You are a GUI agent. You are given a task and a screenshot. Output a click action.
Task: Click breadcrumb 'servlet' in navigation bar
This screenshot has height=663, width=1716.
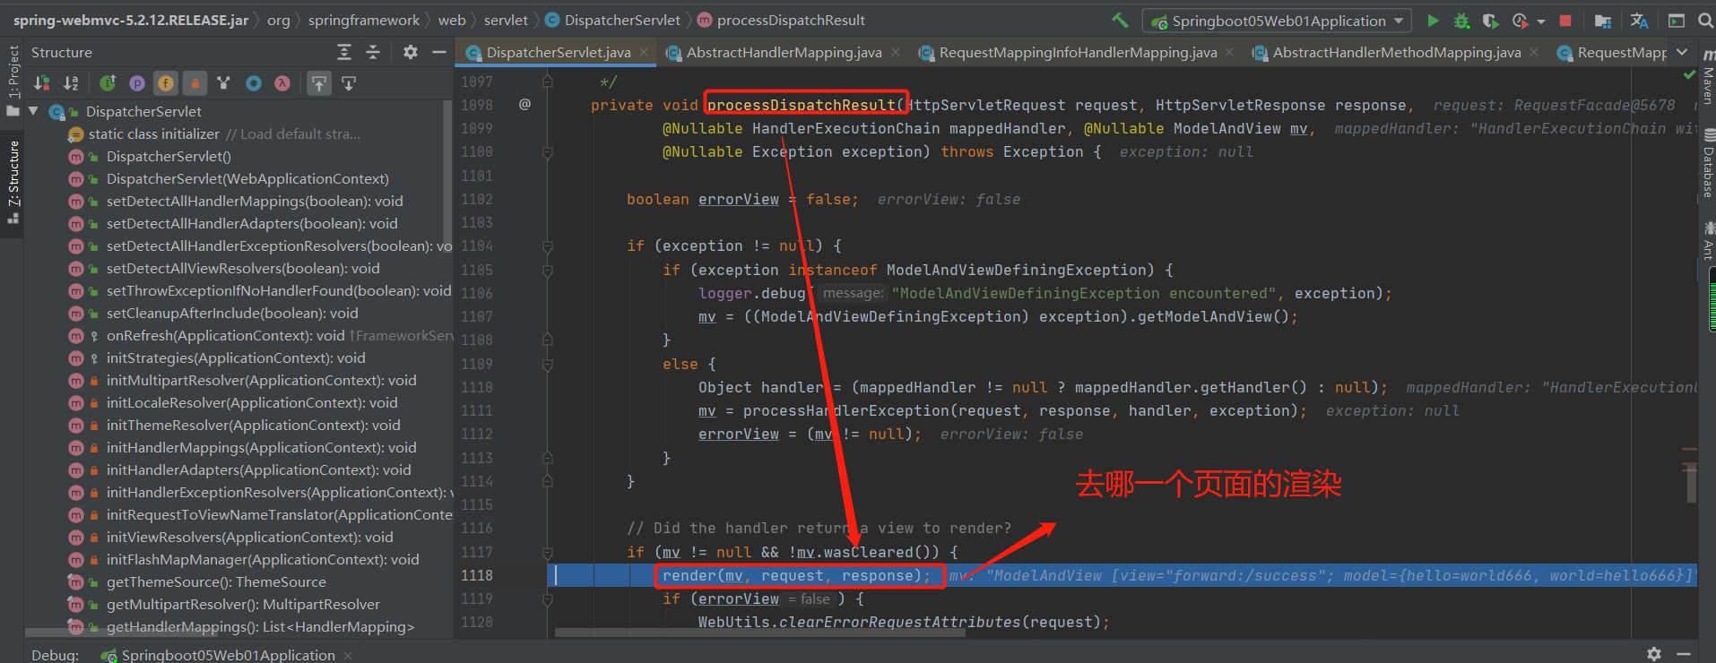click(506, 20)
